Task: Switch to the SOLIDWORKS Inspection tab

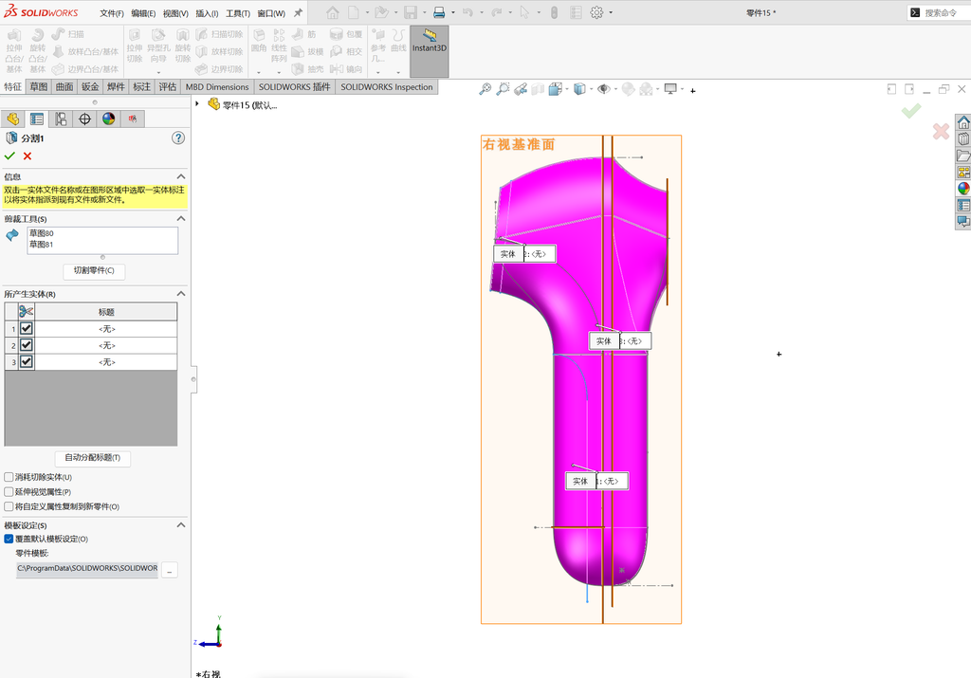Action: click(x=387, y=86)
